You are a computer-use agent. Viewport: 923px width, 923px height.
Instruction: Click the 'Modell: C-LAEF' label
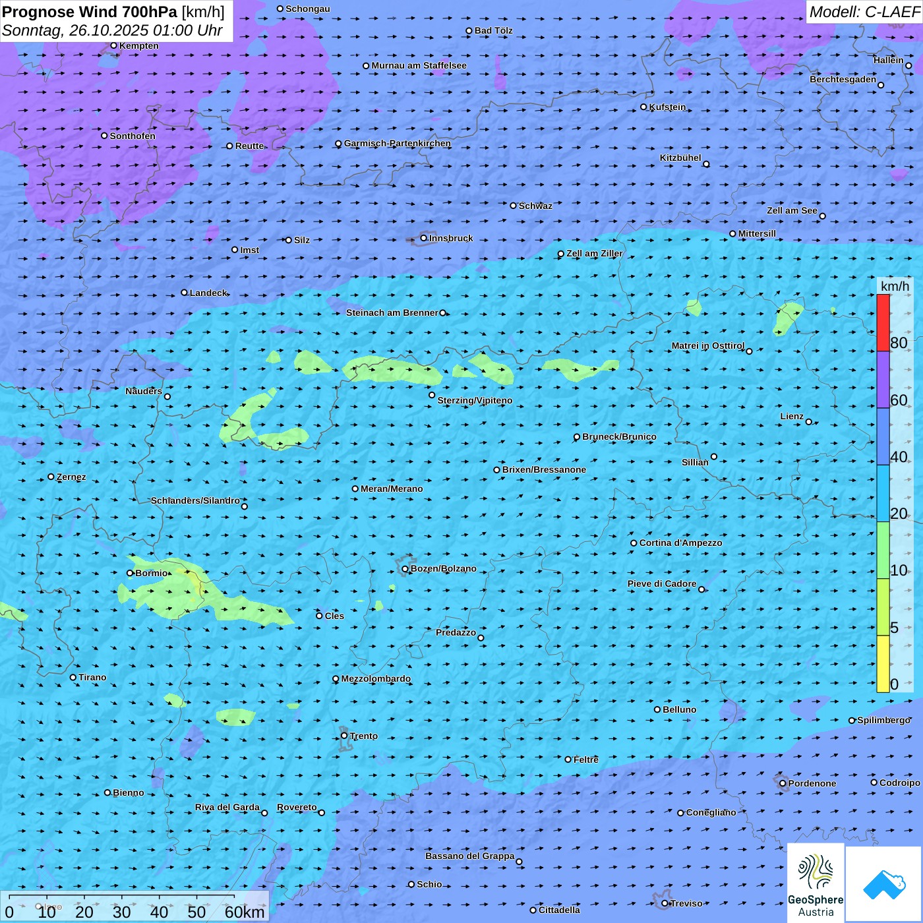864,12
